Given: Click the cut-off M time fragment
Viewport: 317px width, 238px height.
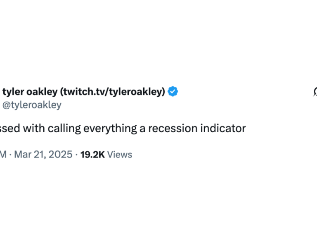Looking at the screenshot, I should coord(3,155).
